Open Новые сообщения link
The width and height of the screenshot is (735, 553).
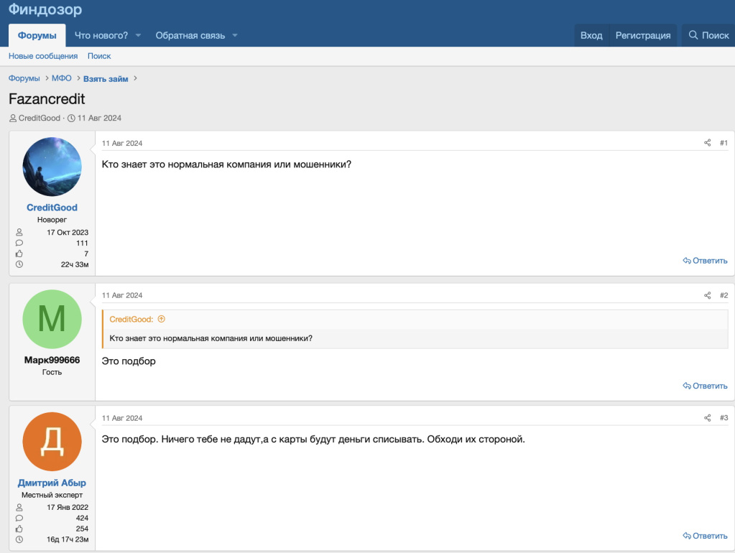pyautogui.click(x=43, y=56)
